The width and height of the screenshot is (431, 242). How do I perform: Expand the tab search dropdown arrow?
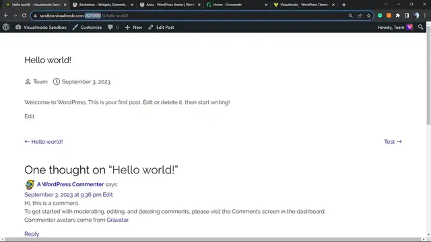coord(386,5)
